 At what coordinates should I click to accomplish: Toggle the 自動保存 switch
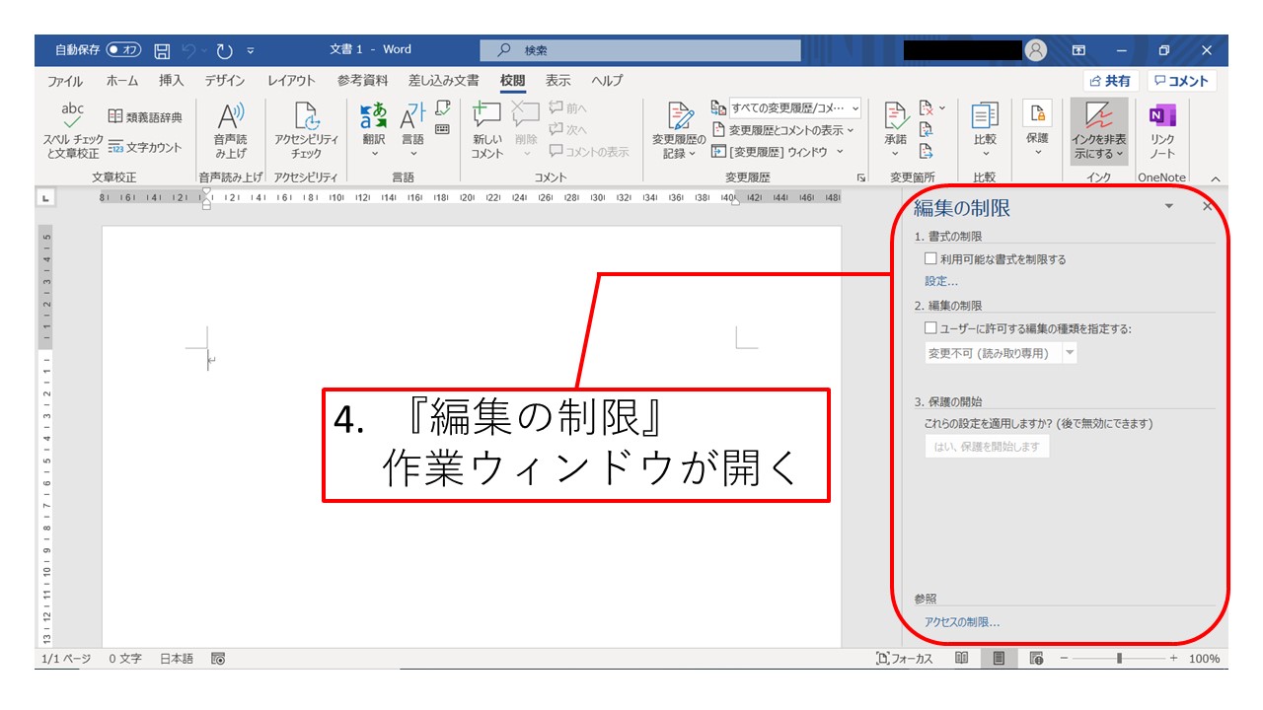(x=123, y=49)
